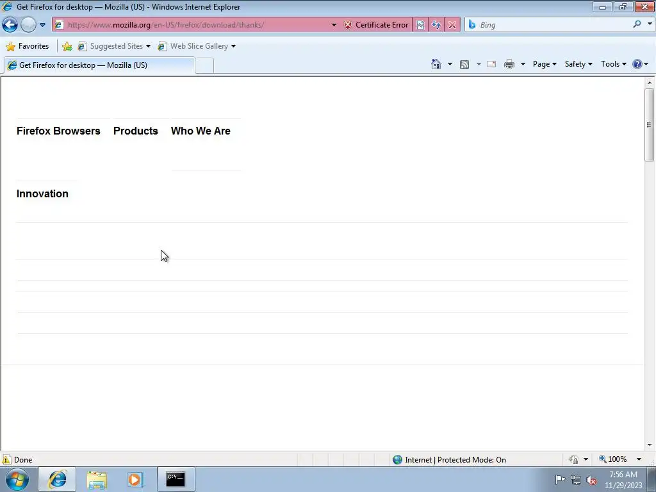Click the Forward navigation arrow button
The width and height of the screenshot is (656, 492).
click(x=28, y=25)
